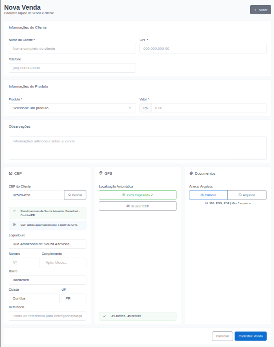Click the Valor amount field
The image size is (274, 347).
(x=209, y=108)
